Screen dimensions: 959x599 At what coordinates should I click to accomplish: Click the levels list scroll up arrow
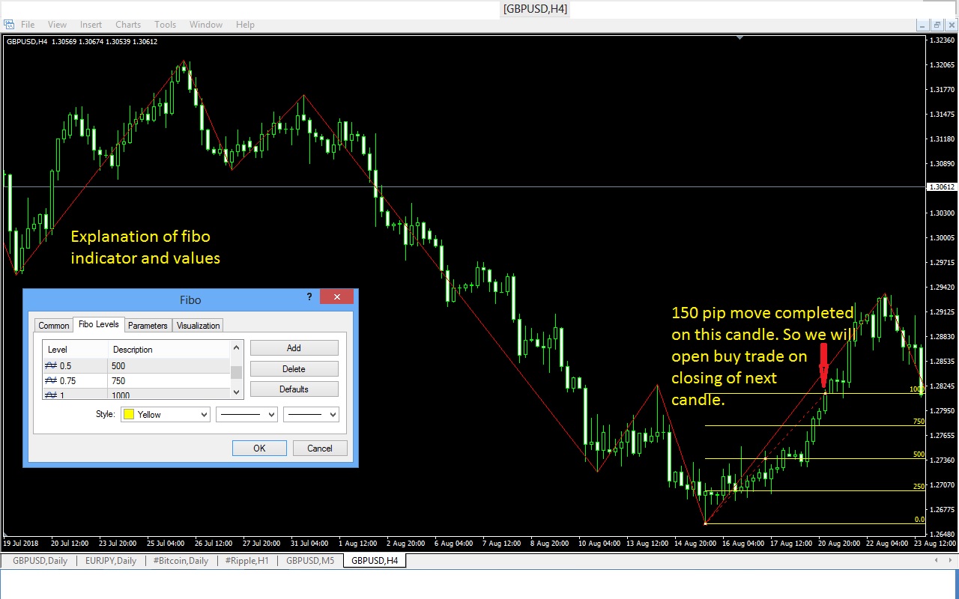click(x=237, y=347)
